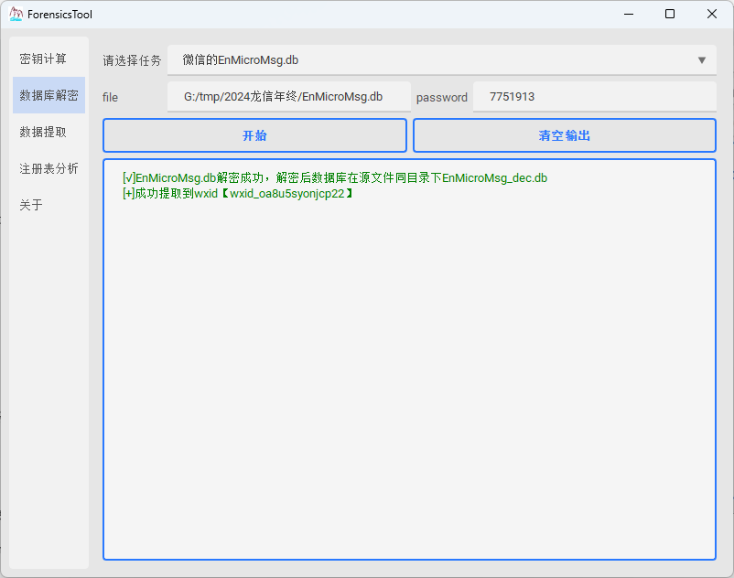734x578 pixels.
Task: Click the decryption success output line
Action: pyautogui.click(x=334, y=178)
